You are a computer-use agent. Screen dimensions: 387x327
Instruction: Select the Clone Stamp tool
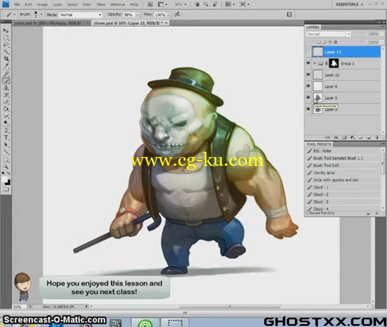point(6,88)
